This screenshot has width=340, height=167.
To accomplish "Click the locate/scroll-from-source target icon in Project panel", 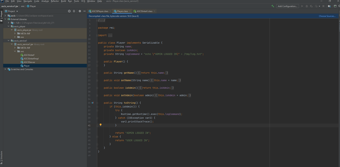I will pos(69,11).
